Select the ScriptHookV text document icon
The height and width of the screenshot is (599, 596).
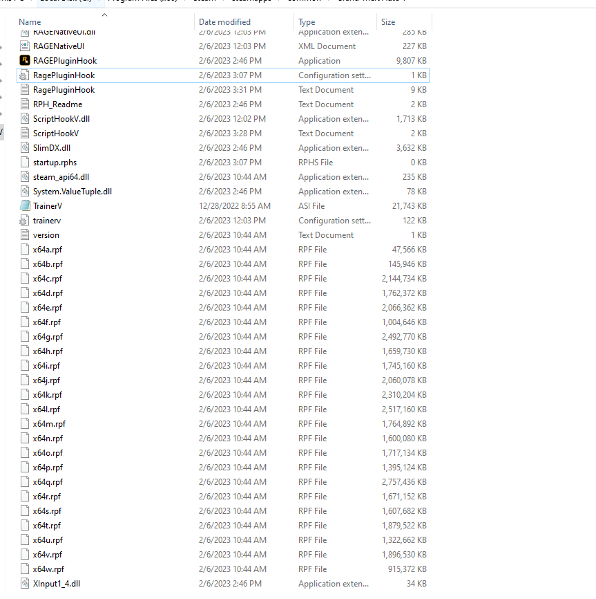[25, 133]
